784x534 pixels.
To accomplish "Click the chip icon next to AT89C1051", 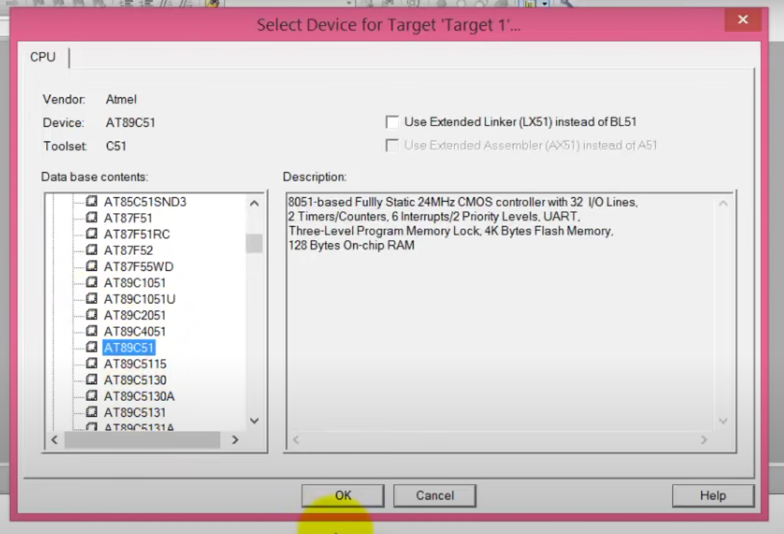I will (92, 283).
